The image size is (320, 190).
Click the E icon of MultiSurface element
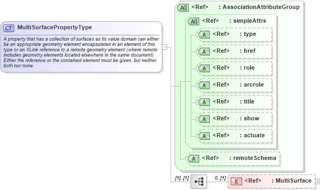click(236, 181)
